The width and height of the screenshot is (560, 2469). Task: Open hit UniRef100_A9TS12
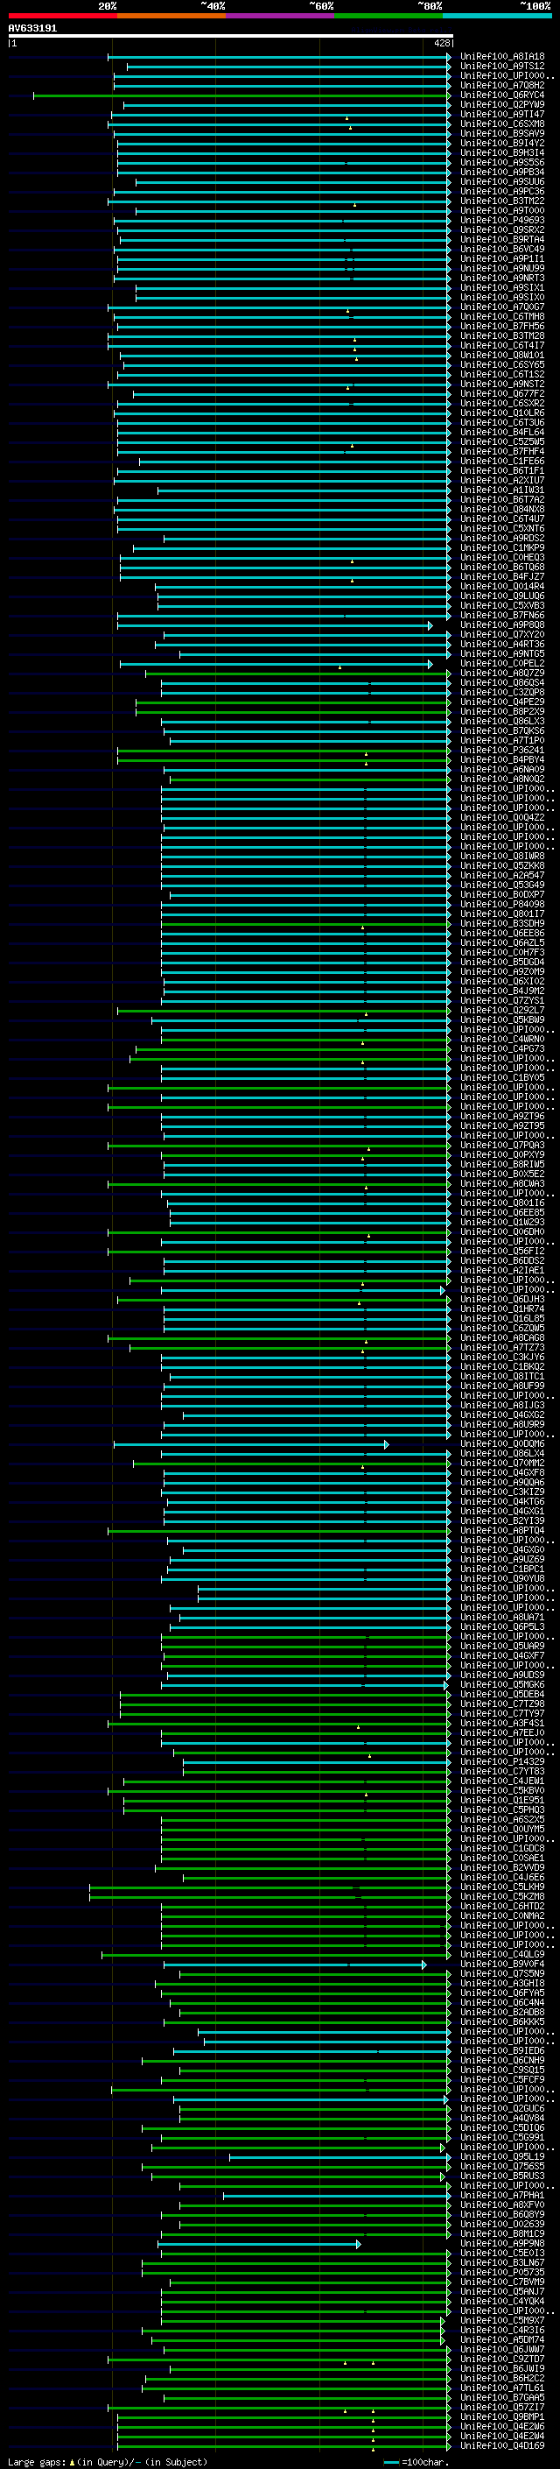502,67
